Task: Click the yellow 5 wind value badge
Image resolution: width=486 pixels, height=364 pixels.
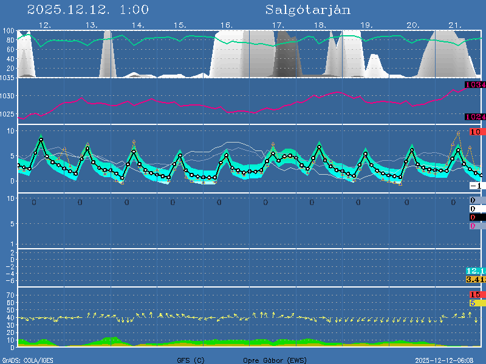Action: (476, 303)
